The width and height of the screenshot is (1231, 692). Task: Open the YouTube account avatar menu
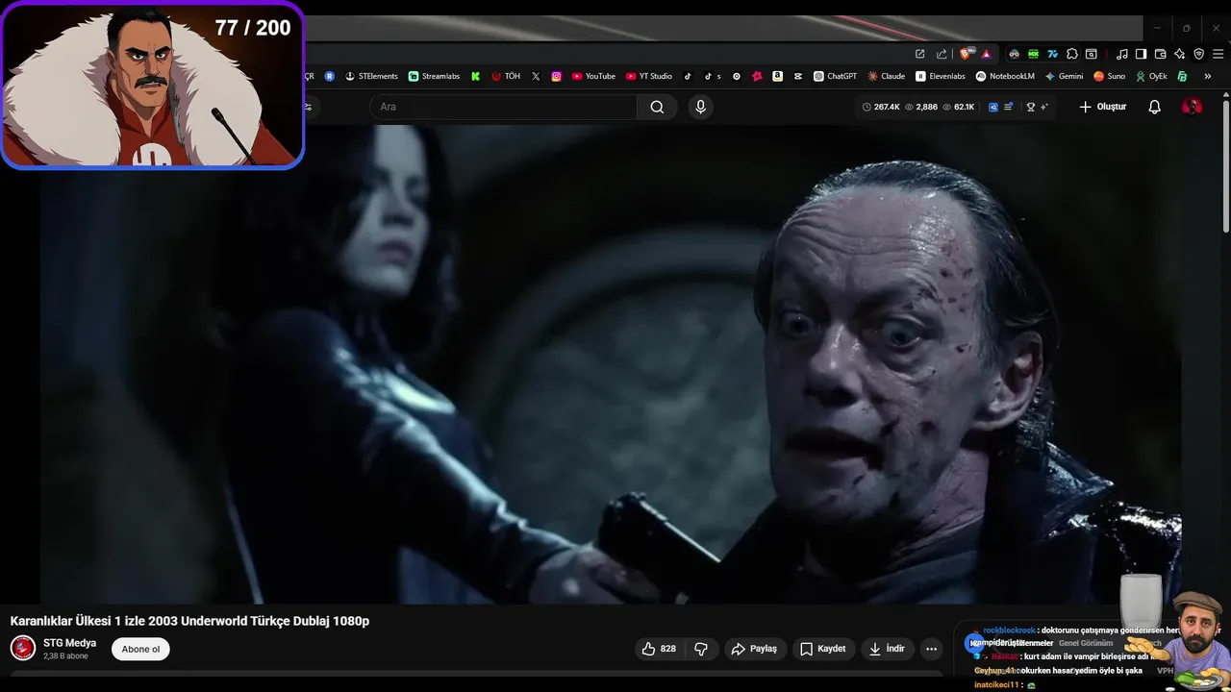(x=1192, y=107)
